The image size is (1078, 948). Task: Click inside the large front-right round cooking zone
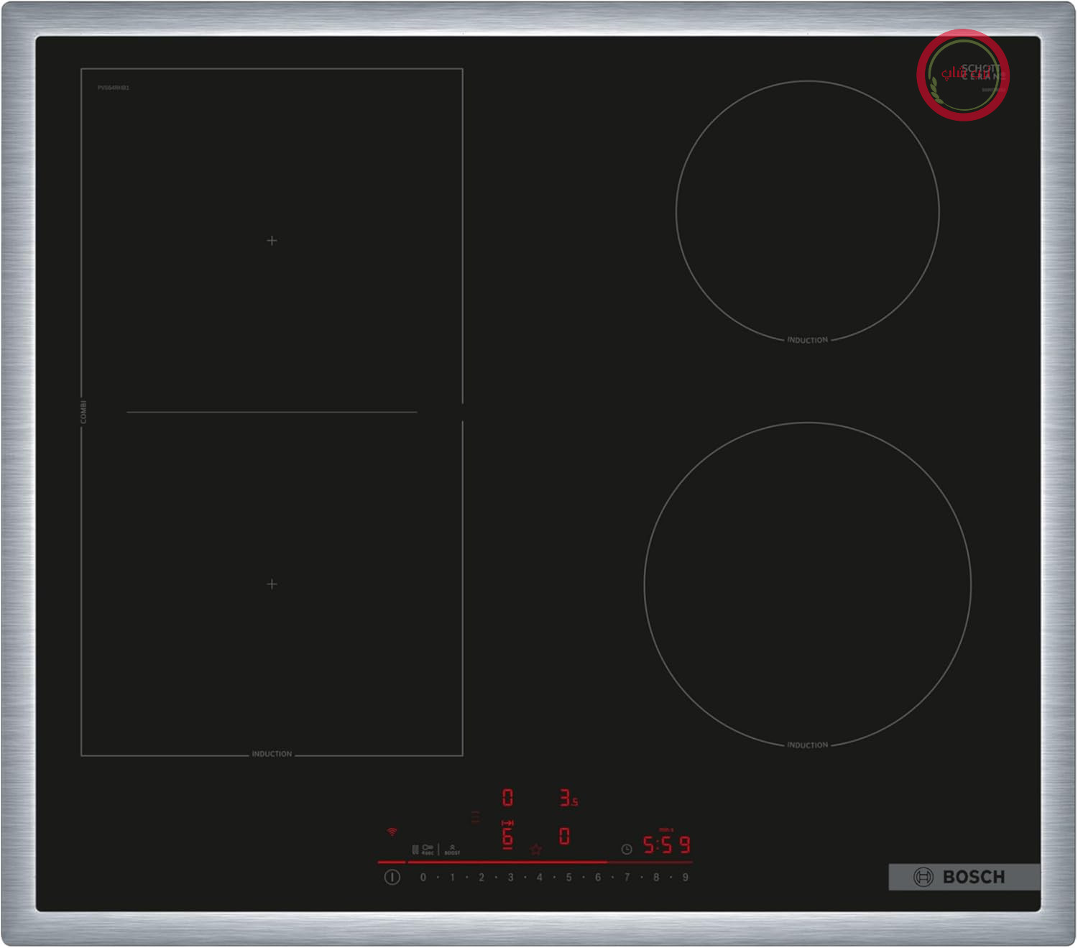pyautogui.click(x=807, y=584)
